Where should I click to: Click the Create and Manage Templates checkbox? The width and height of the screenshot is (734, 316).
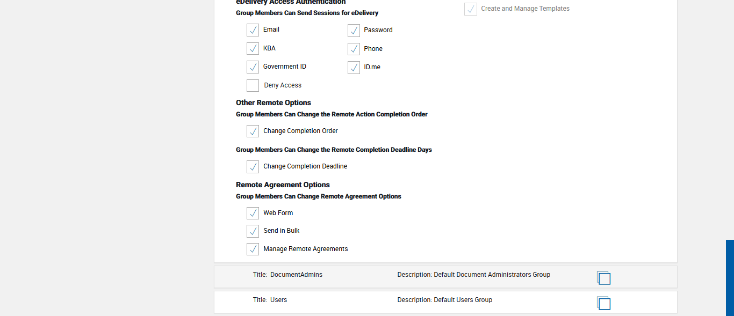[471, 9]
